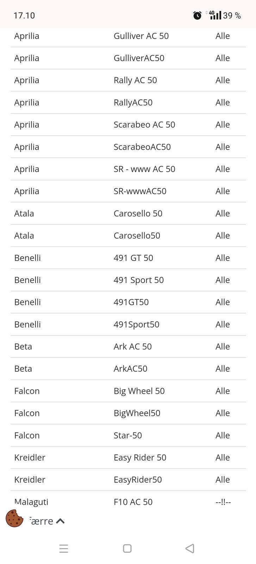Tap the 491 Sport 50 model
Viewport: 256px width, 564px height.
point(138,280)
